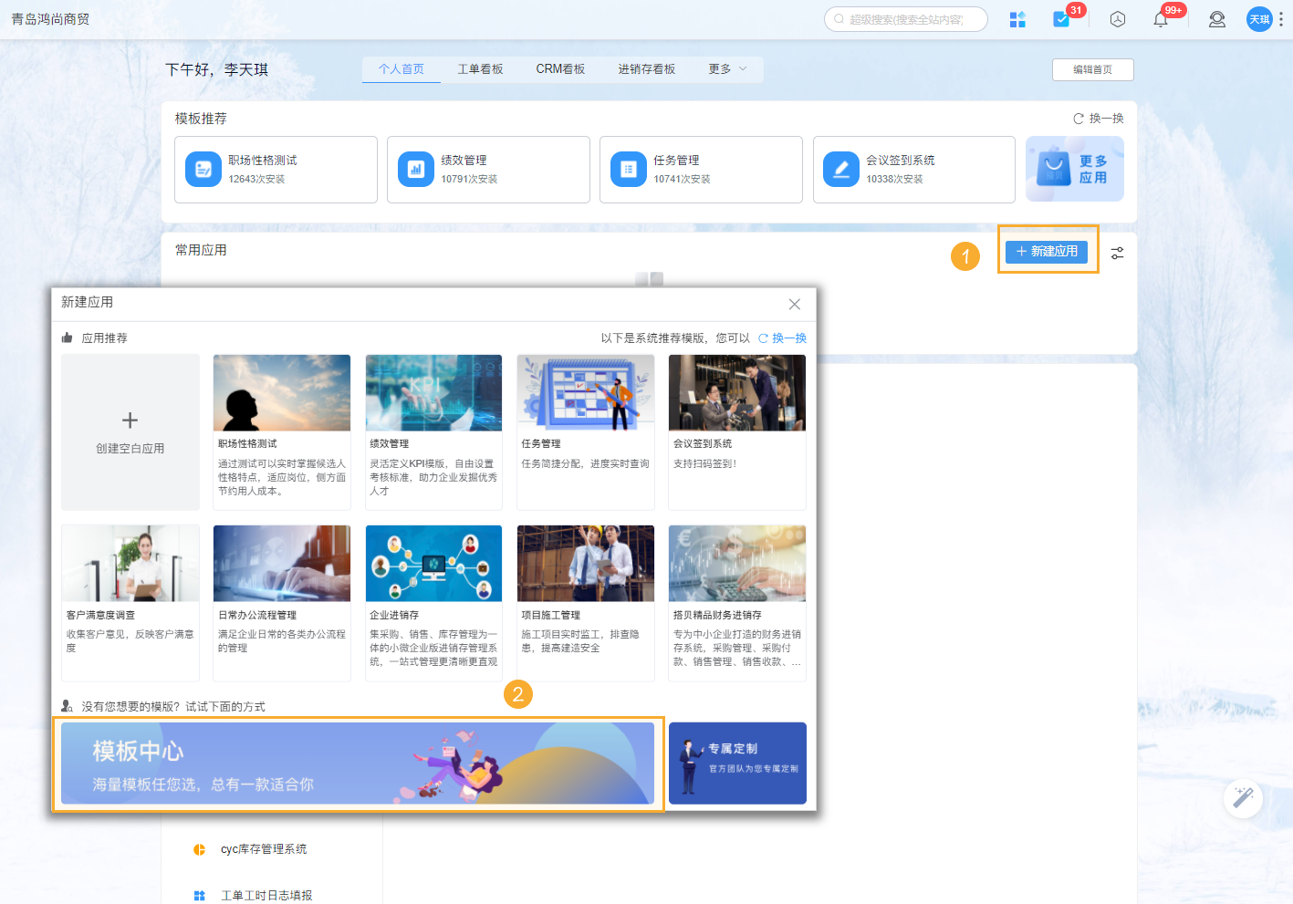The height and width of the screenshot is (904, 1293).
Task: Open the app grid launcher icon
Action: pyautogui.click(x=1017, y=19)
